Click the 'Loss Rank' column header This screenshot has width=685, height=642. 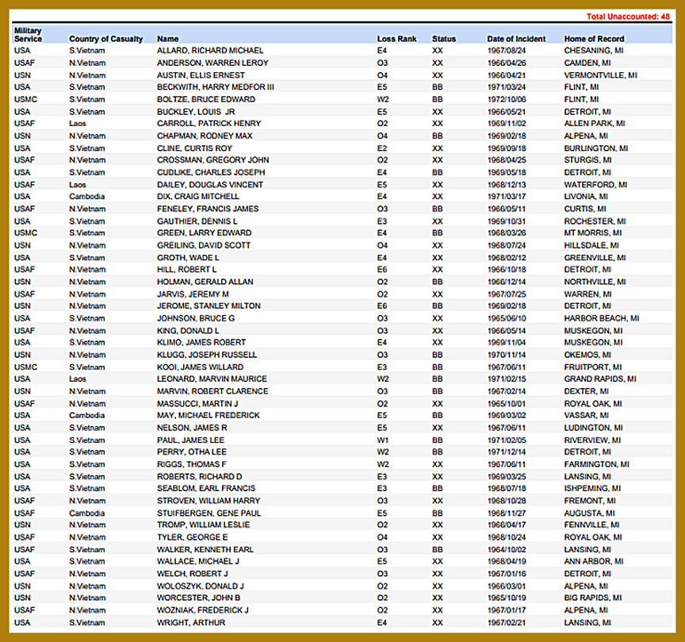click(396, 39)
